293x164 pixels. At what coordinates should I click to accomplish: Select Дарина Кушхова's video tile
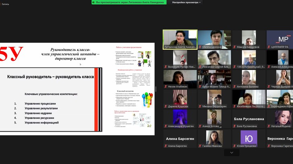tap(180, 99)
